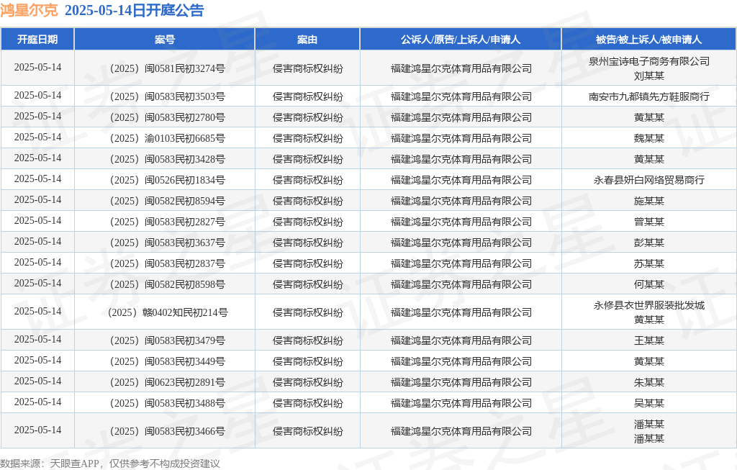Click defendant 彭某某
Image resolution: width=737 pixels, height=470 pixels.
[x=649, y=243]
